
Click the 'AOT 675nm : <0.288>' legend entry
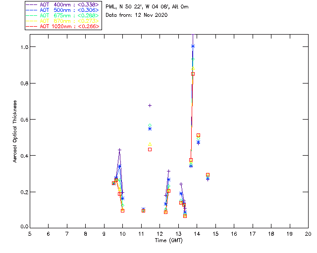click(63, 15)
